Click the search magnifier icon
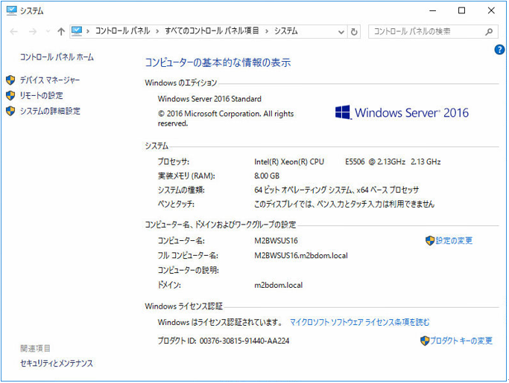509x383 pixels. click(489, 32)
